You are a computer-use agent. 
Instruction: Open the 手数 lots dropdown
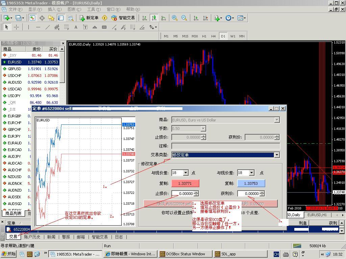[x=203, y=128]
